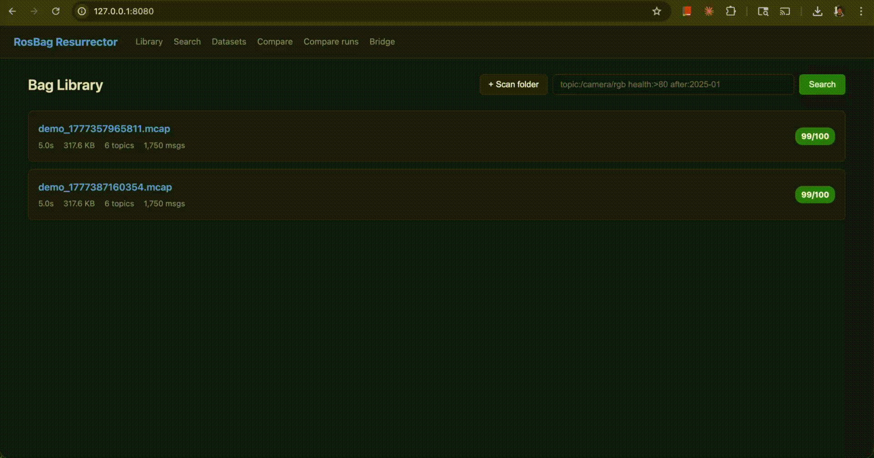Open the Bridge nav tab

pyautogui.click(x=382, y=41)
